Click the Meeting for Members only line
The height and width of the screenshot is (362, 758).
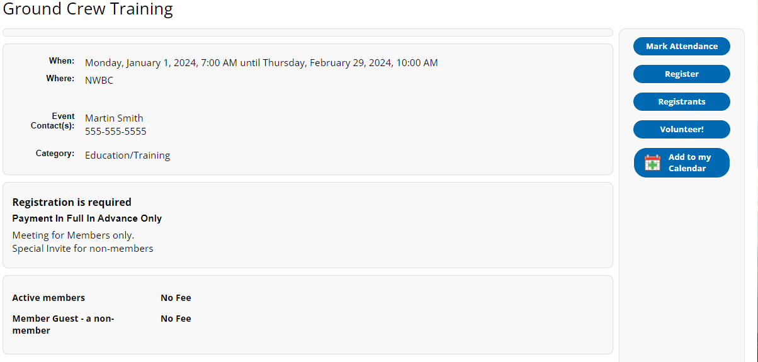[73, 235]
